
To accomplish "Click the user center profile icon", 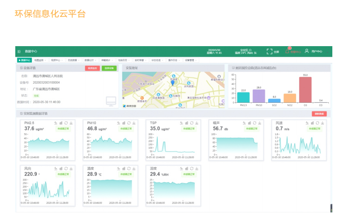I will click(x=307, y=51).
